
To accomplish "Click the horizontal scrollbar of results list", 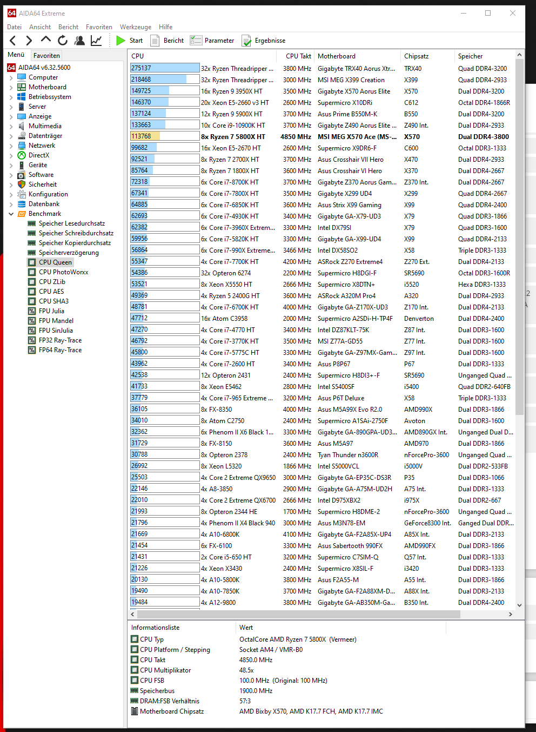I will pos(299,615).
